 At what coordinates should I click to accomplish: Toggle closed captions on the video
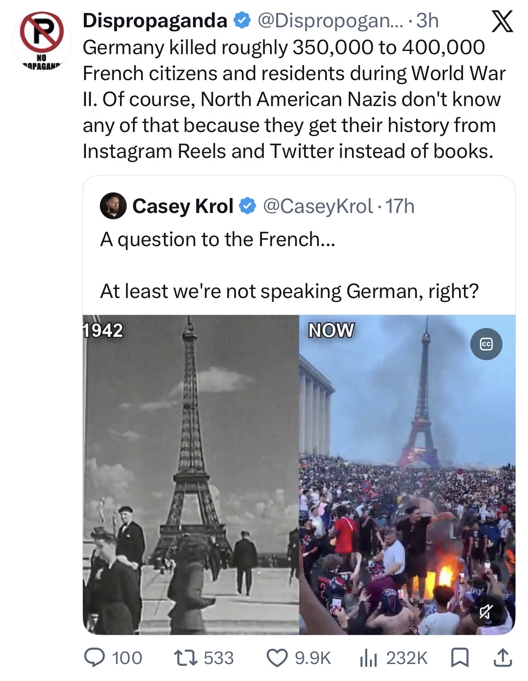[x=486, y=344]
